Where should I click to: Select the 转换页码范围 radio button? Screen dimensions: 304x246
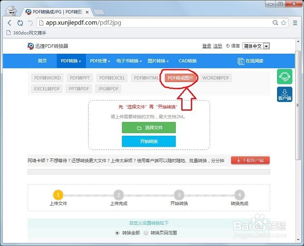[146, 233]
